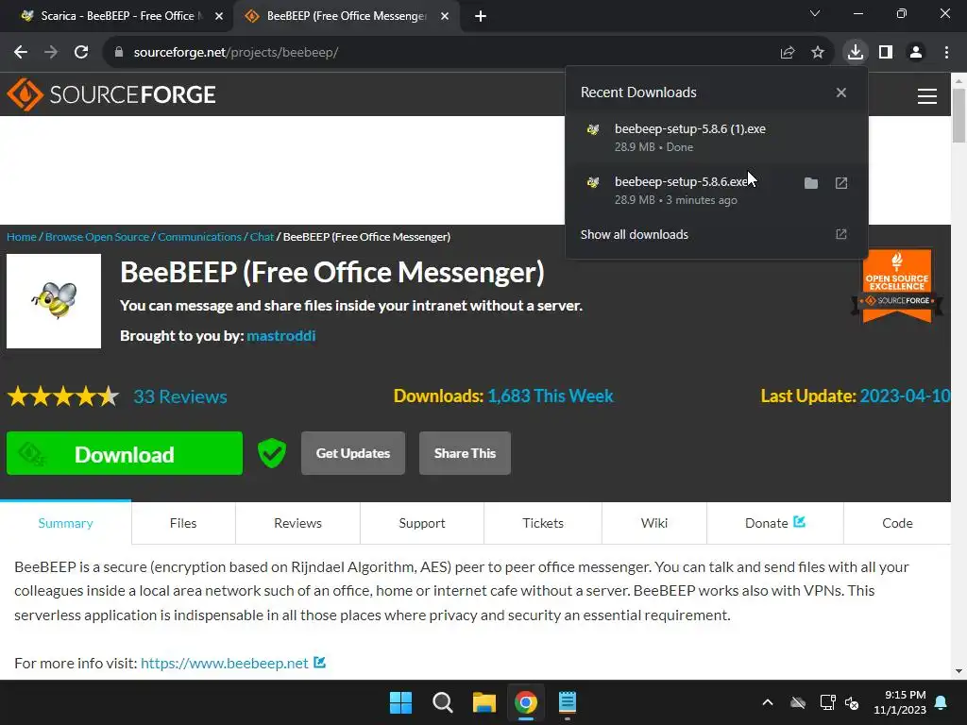View site information via the padlock icon

click(119, 53)
